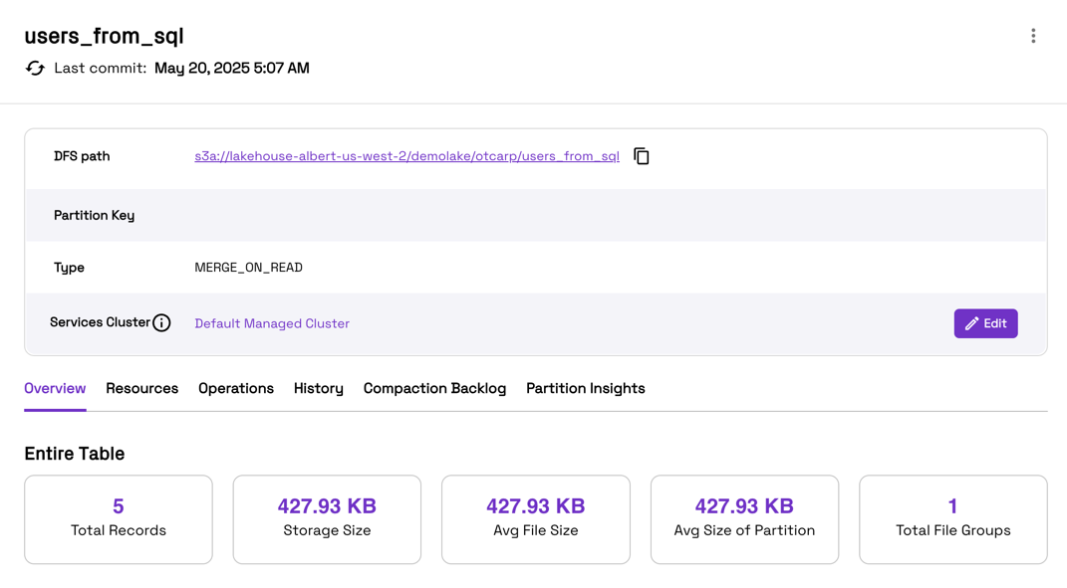Click the Total Records card
The image size is (1067, 588).
point(119,519)
